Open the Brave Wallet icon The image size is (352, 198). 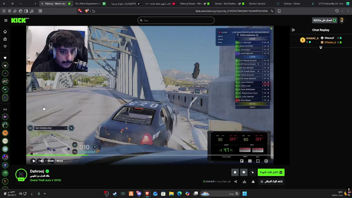click(x=20, y=11)
